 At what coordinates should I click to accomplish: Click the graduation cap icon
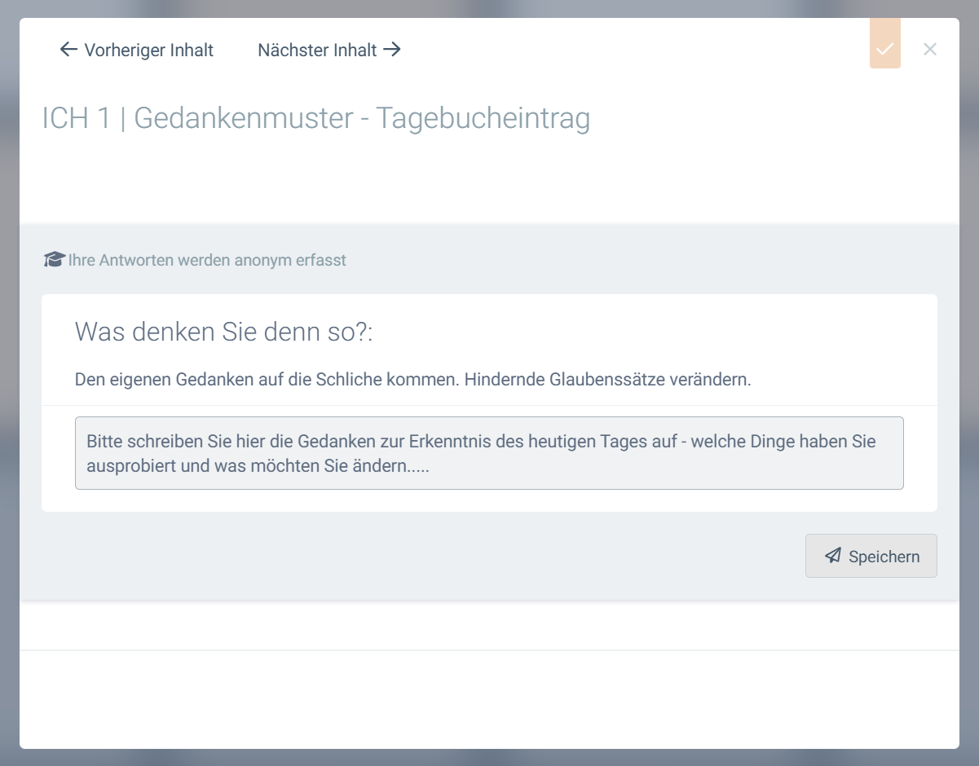pos(54,260)
